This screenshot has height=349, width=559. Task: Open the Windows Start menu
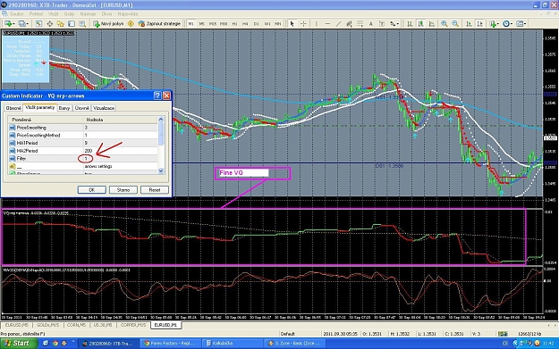[x=19, y=343]
